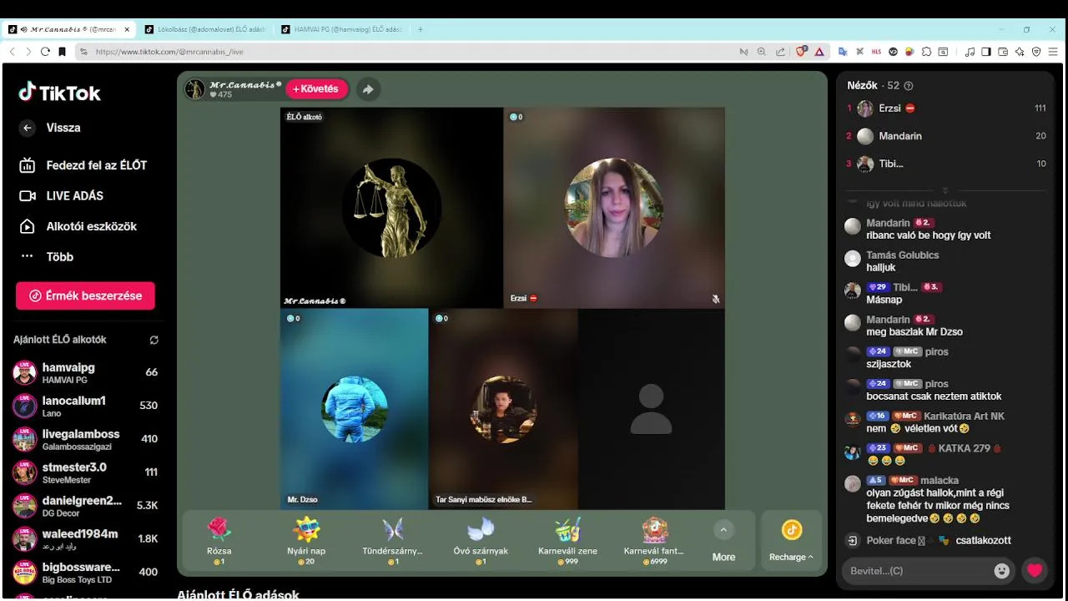Open the waleed1984m live row
The height and width of the screenshot is (601, 1068).
(85, 539)
